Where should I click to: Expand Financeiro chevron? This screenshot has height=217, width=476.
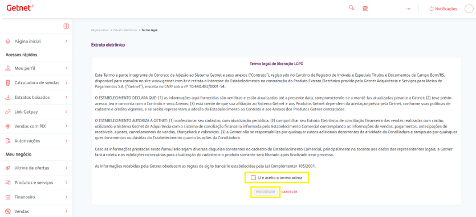(x=66, y=197)
